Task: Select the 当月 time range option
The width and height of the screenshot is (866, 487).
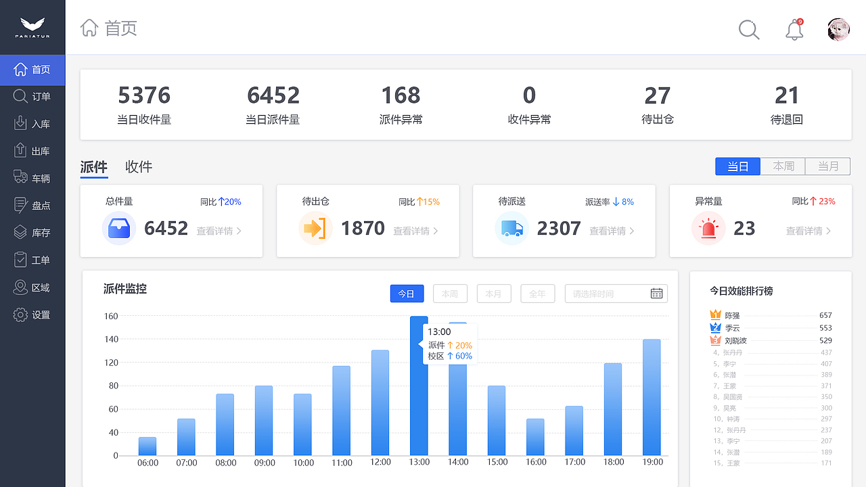Action: pos(827,166)
